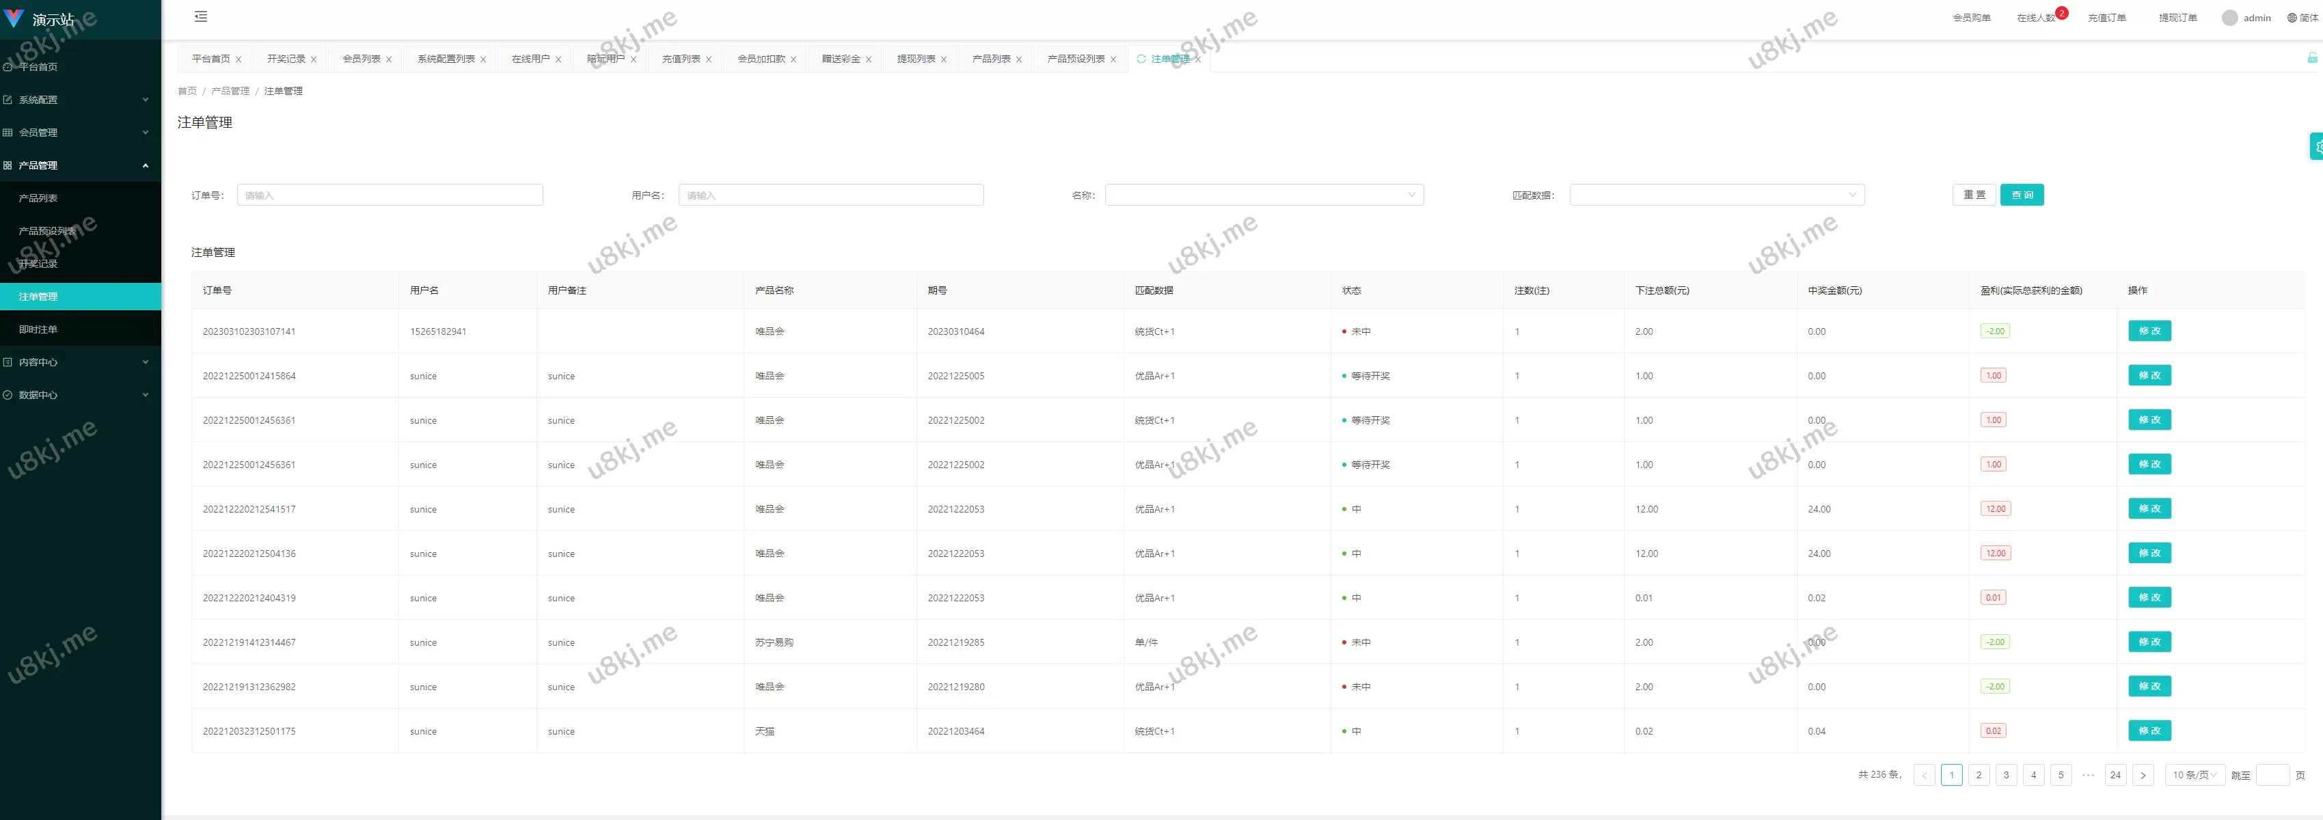
Task: Click 修改 on the first order row
Action: pos(2150,331)
